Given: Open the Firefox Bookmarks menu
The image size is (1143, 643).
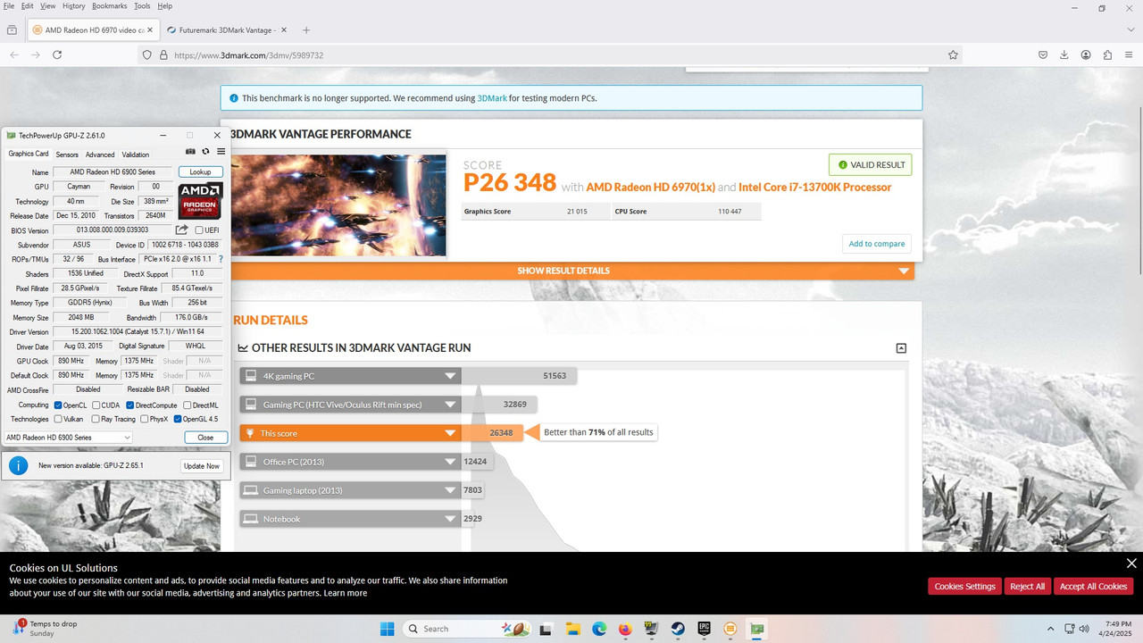Looking at the screenshot, I should tap(110, 5).
